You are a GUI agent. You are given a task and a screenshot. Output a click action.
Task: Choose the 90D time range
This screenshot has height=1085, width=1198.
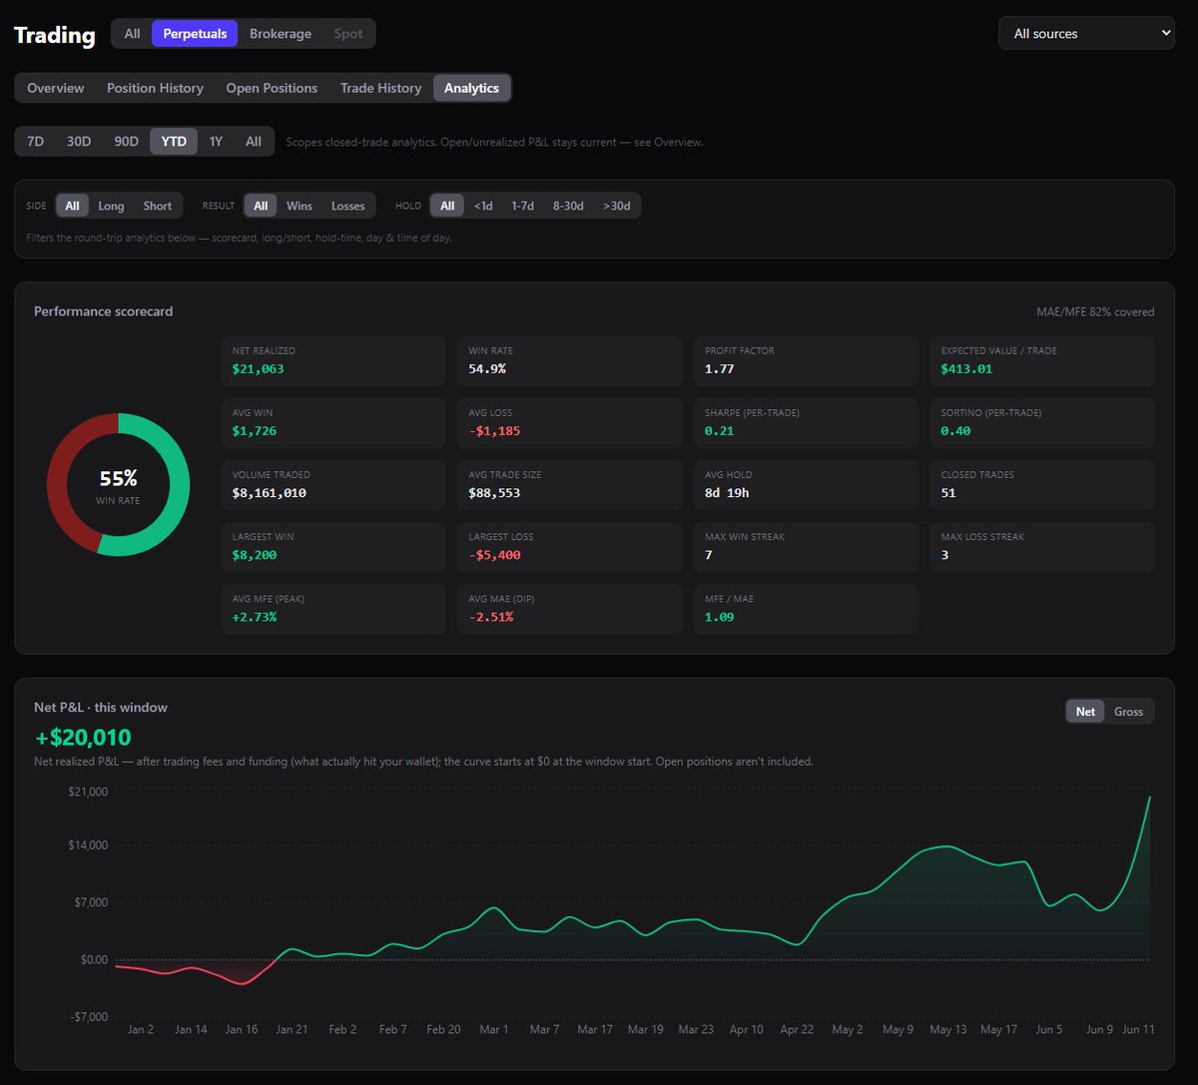pos(127,141)
